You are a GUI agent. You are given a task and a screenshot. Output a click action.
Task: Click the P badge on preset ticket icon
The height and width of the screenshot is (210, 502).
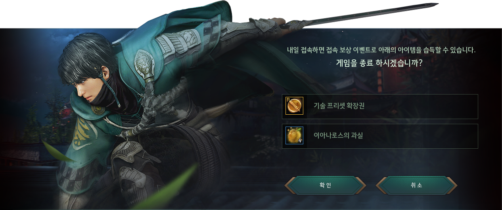[x=288, y=100]
